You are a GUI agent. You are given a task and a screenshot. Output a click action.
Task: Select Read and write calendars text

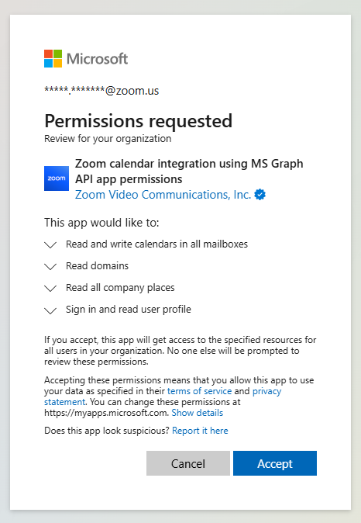156,244
